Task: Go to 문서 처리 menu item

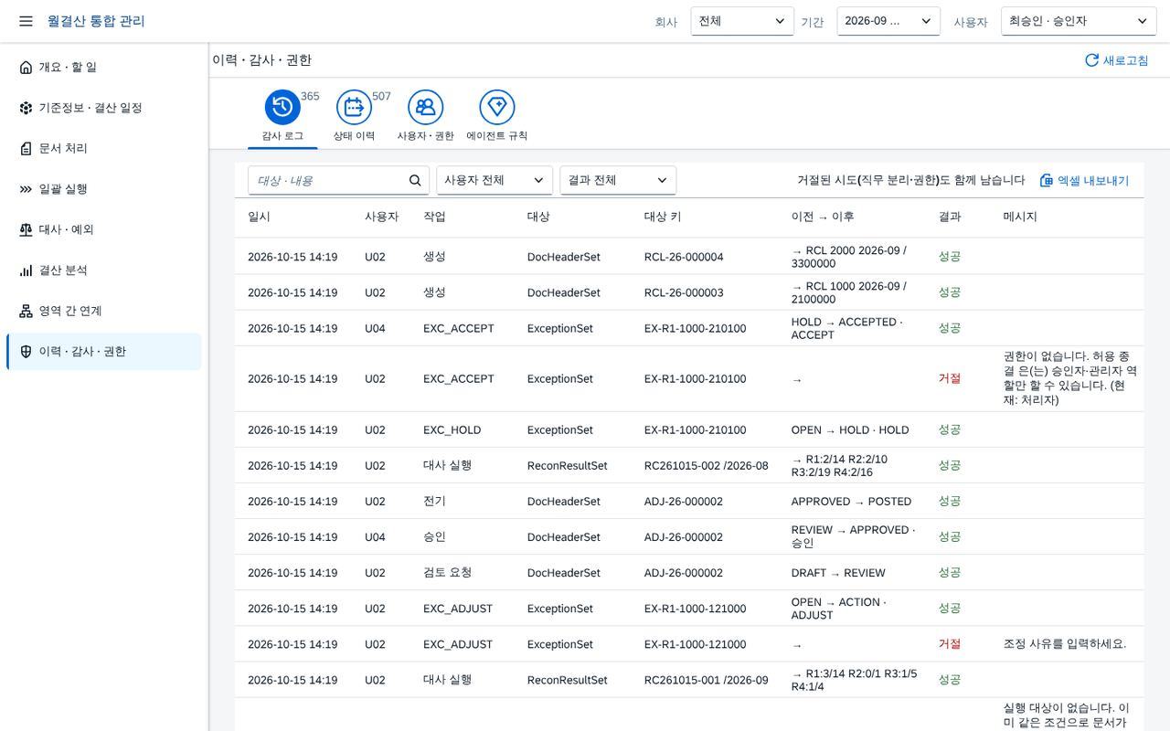Action: (104, 149)
